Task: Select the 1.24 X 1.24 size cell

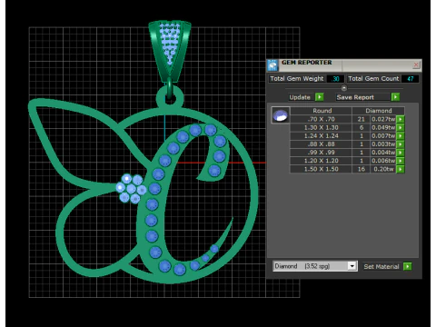Action: coord(321,136)
